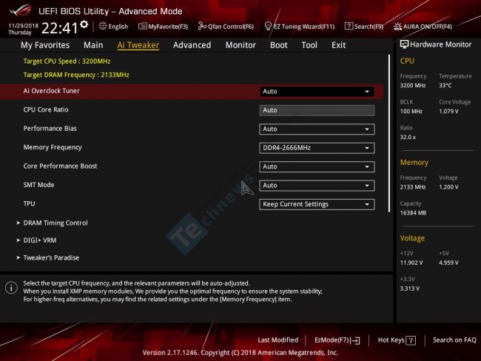481x361 pixels.
Task: Open the Monitor tab
Action: click(x=240, y=45)
